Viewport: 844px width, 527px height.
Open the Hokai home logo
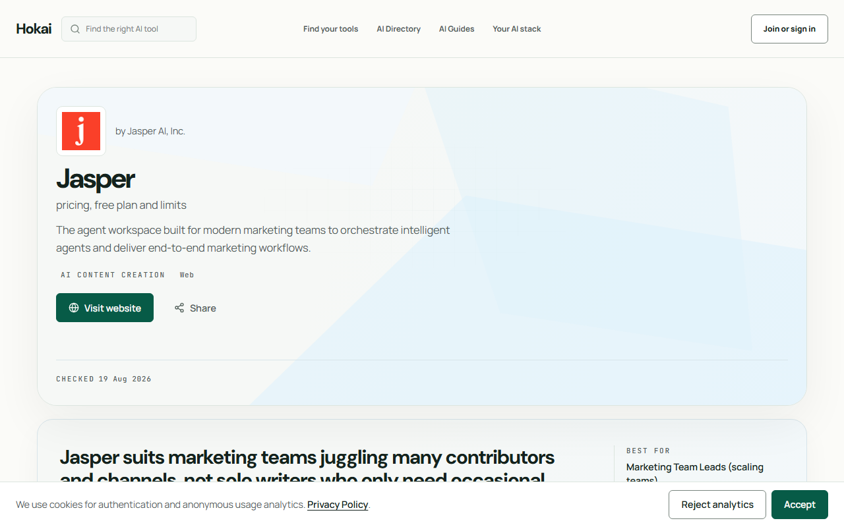click(34, 29)
